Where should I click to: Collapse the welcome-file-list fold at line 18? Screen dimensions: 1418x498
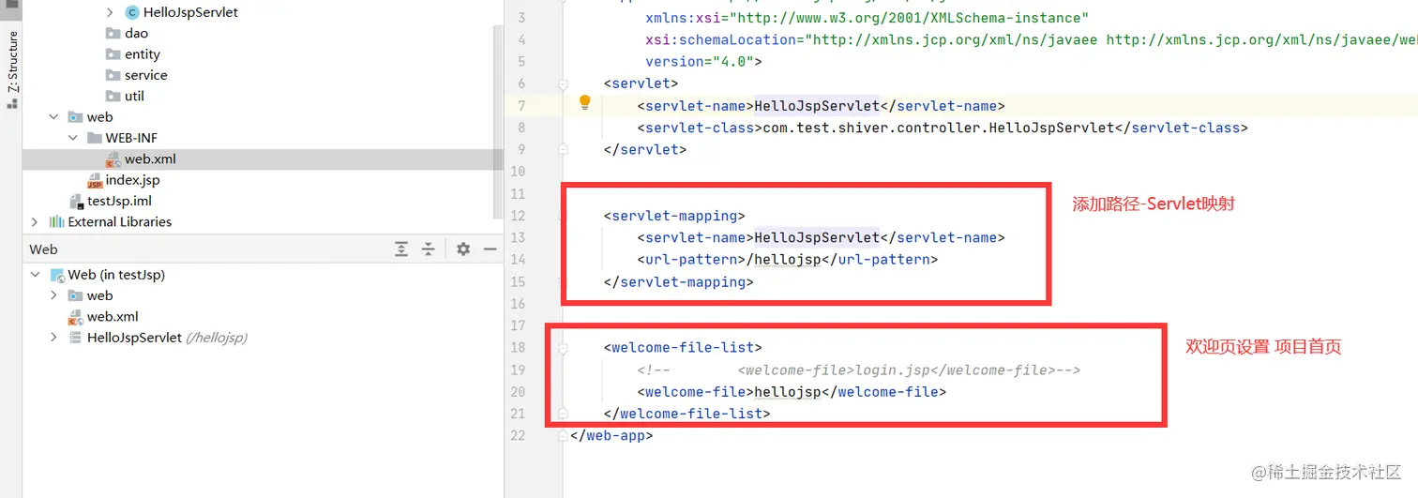tap(563, 348)
